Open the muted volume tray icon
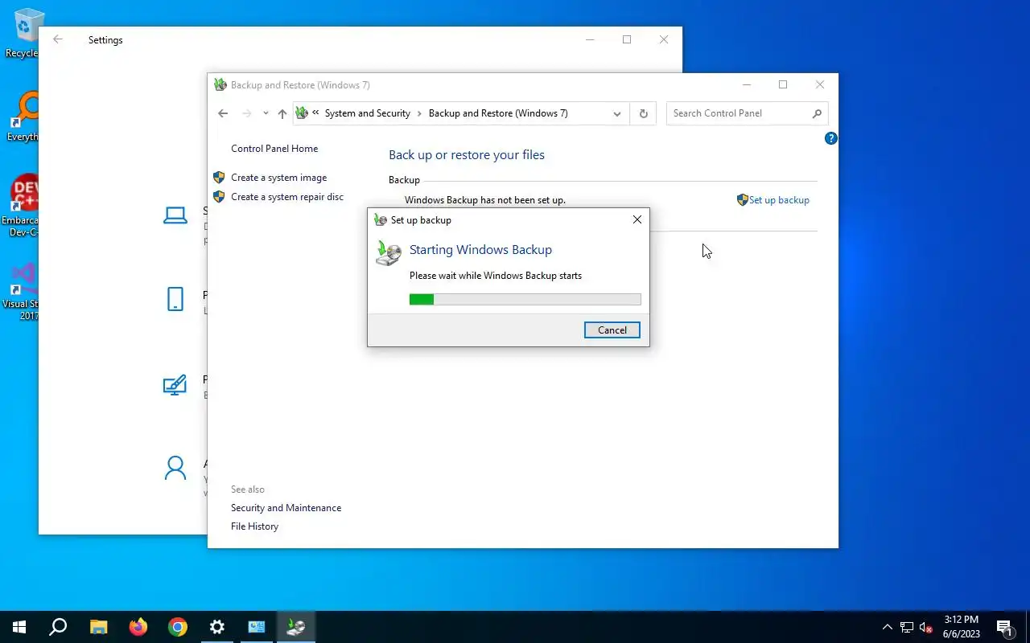Image resolution: width=1030 pixels, height=643 pixels. [926, 627]
